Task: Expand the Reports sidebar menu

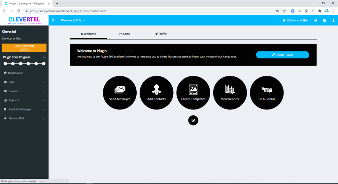Action: click(x=24, y=100)
